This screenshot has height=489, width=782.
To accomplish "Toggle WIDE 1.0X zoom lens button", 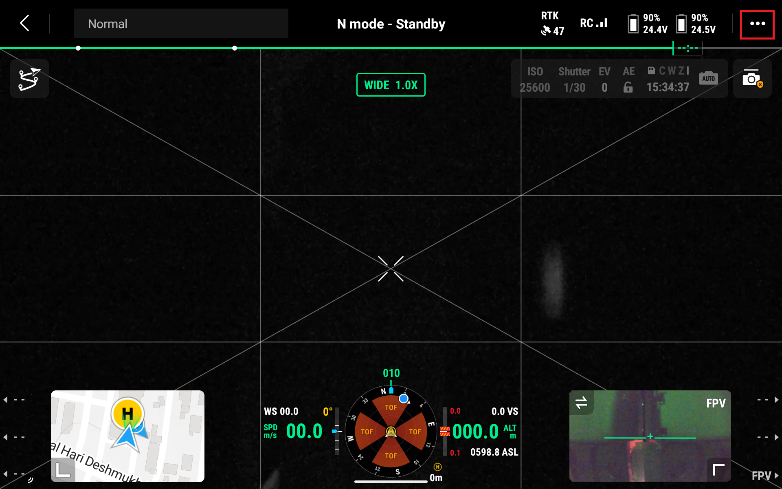I will click(x=391, y=85).
